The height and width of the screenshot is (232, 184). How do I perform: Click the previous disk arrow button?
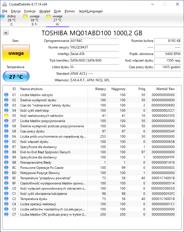point(6,33)
